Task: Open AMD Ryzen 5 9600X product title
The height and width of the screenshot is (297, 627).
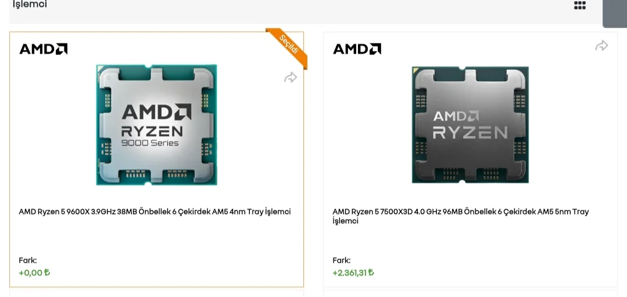Action: [x=155, y=212]
